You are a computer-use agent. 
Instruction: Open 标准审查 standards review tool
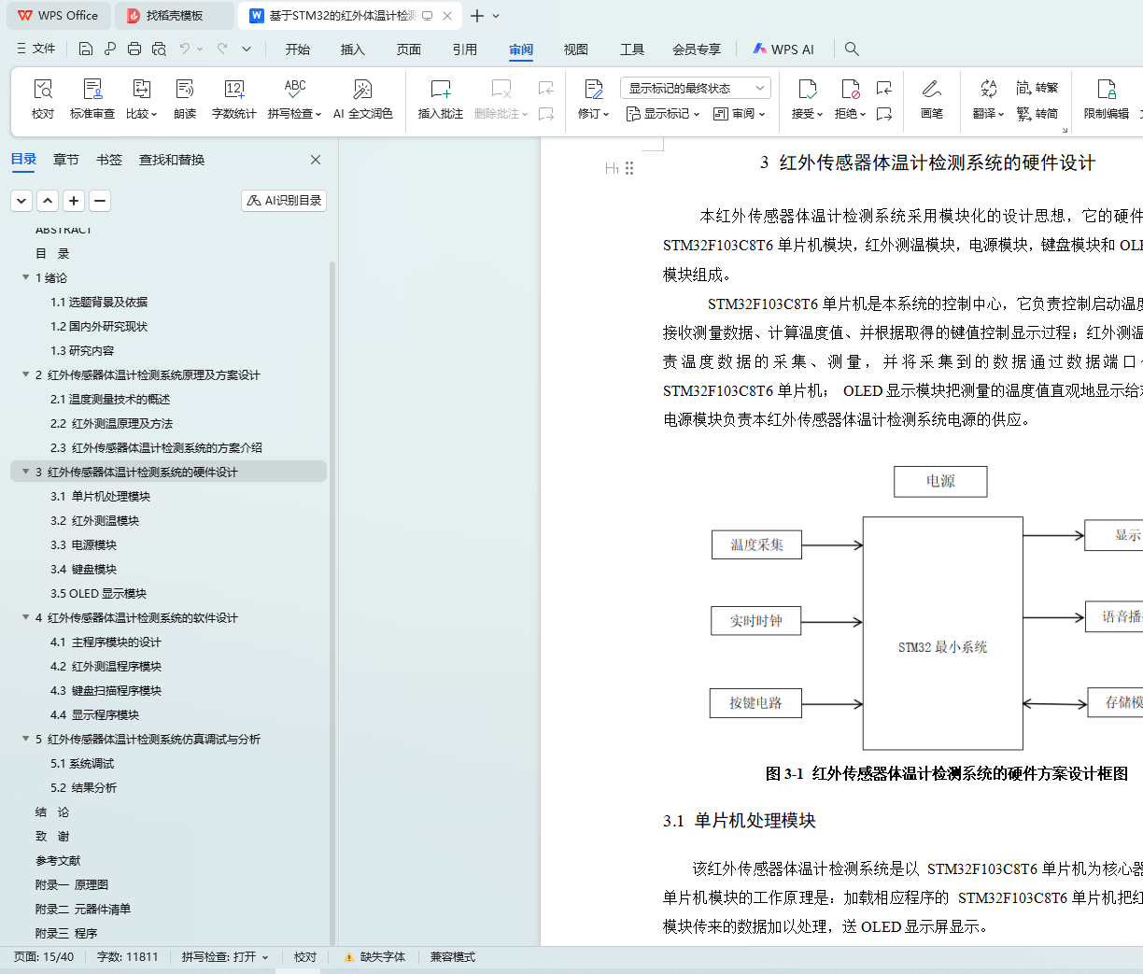pyautogui.click(x=92, y=99)
